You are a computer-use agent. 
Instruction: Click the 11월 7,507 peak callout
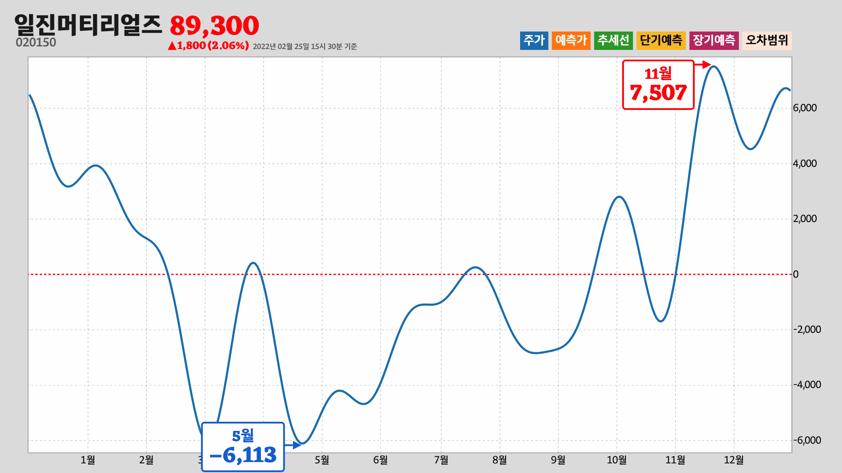[x=658, y=85]
